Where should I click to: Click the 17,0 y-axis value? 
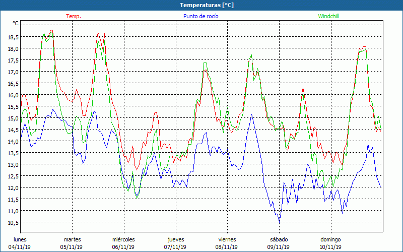[13, 72]
